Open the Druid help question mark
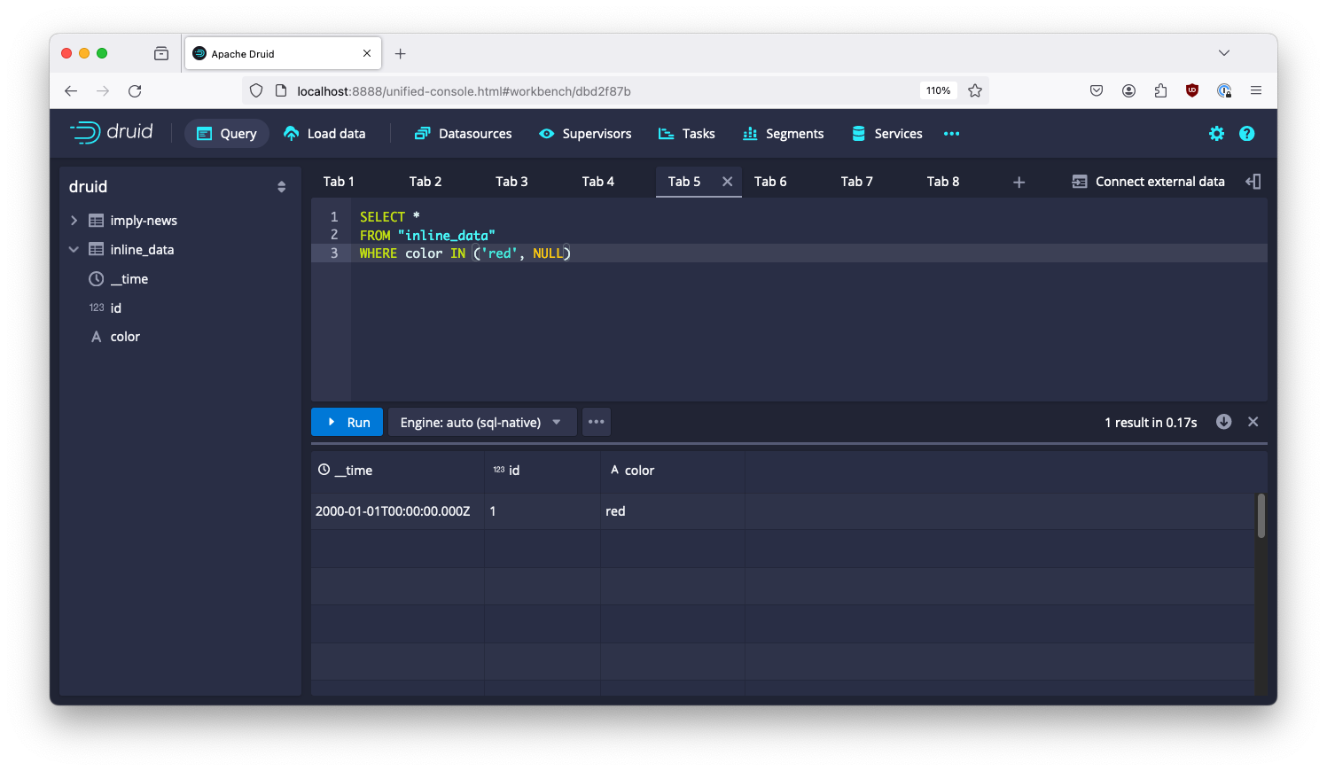Screen dimensions: 1327x771 (x=1247, y=133)
